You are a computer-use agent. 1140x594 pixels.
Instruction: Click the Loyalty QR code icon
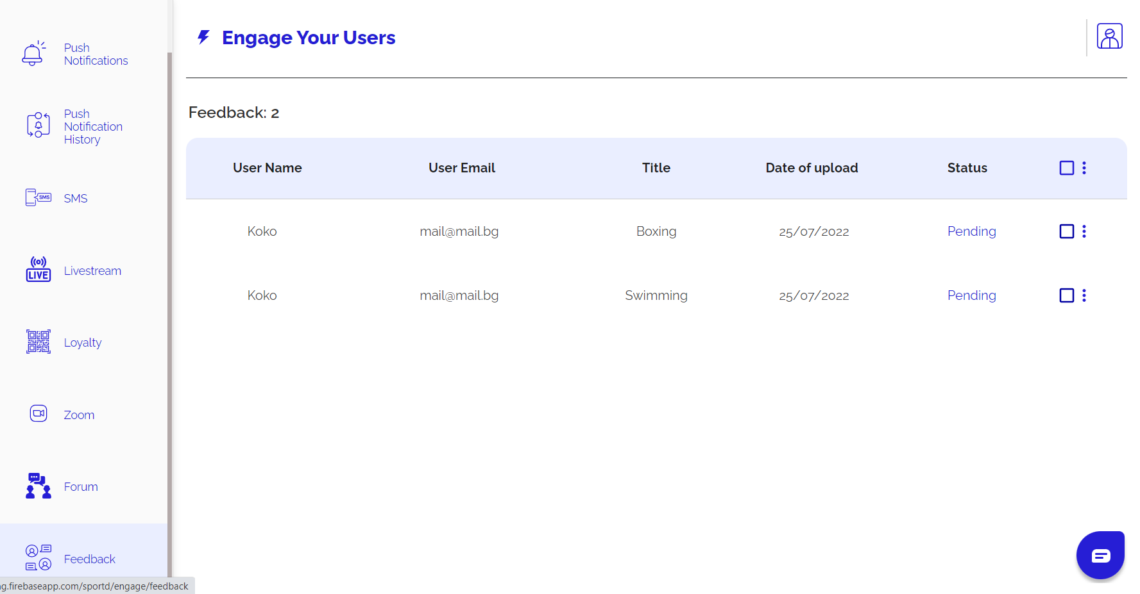click(38, 342)
